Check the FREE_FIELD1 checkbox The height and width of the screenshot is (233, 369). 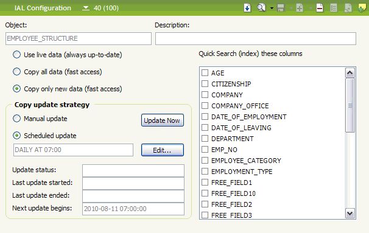[205, 183]
